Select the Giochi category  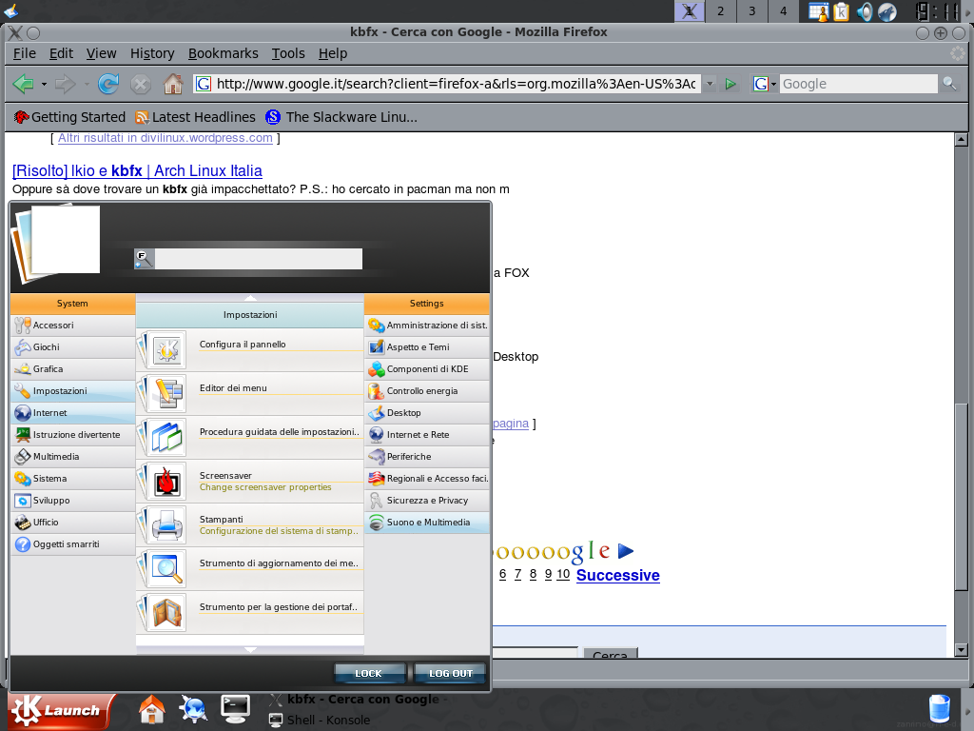73,346
